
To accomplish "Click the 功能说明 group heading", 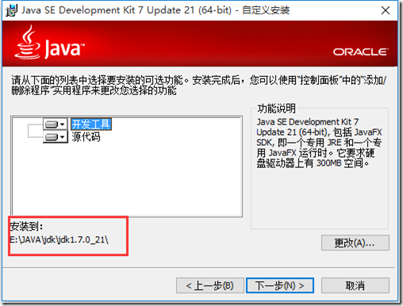I will [277, 109].
